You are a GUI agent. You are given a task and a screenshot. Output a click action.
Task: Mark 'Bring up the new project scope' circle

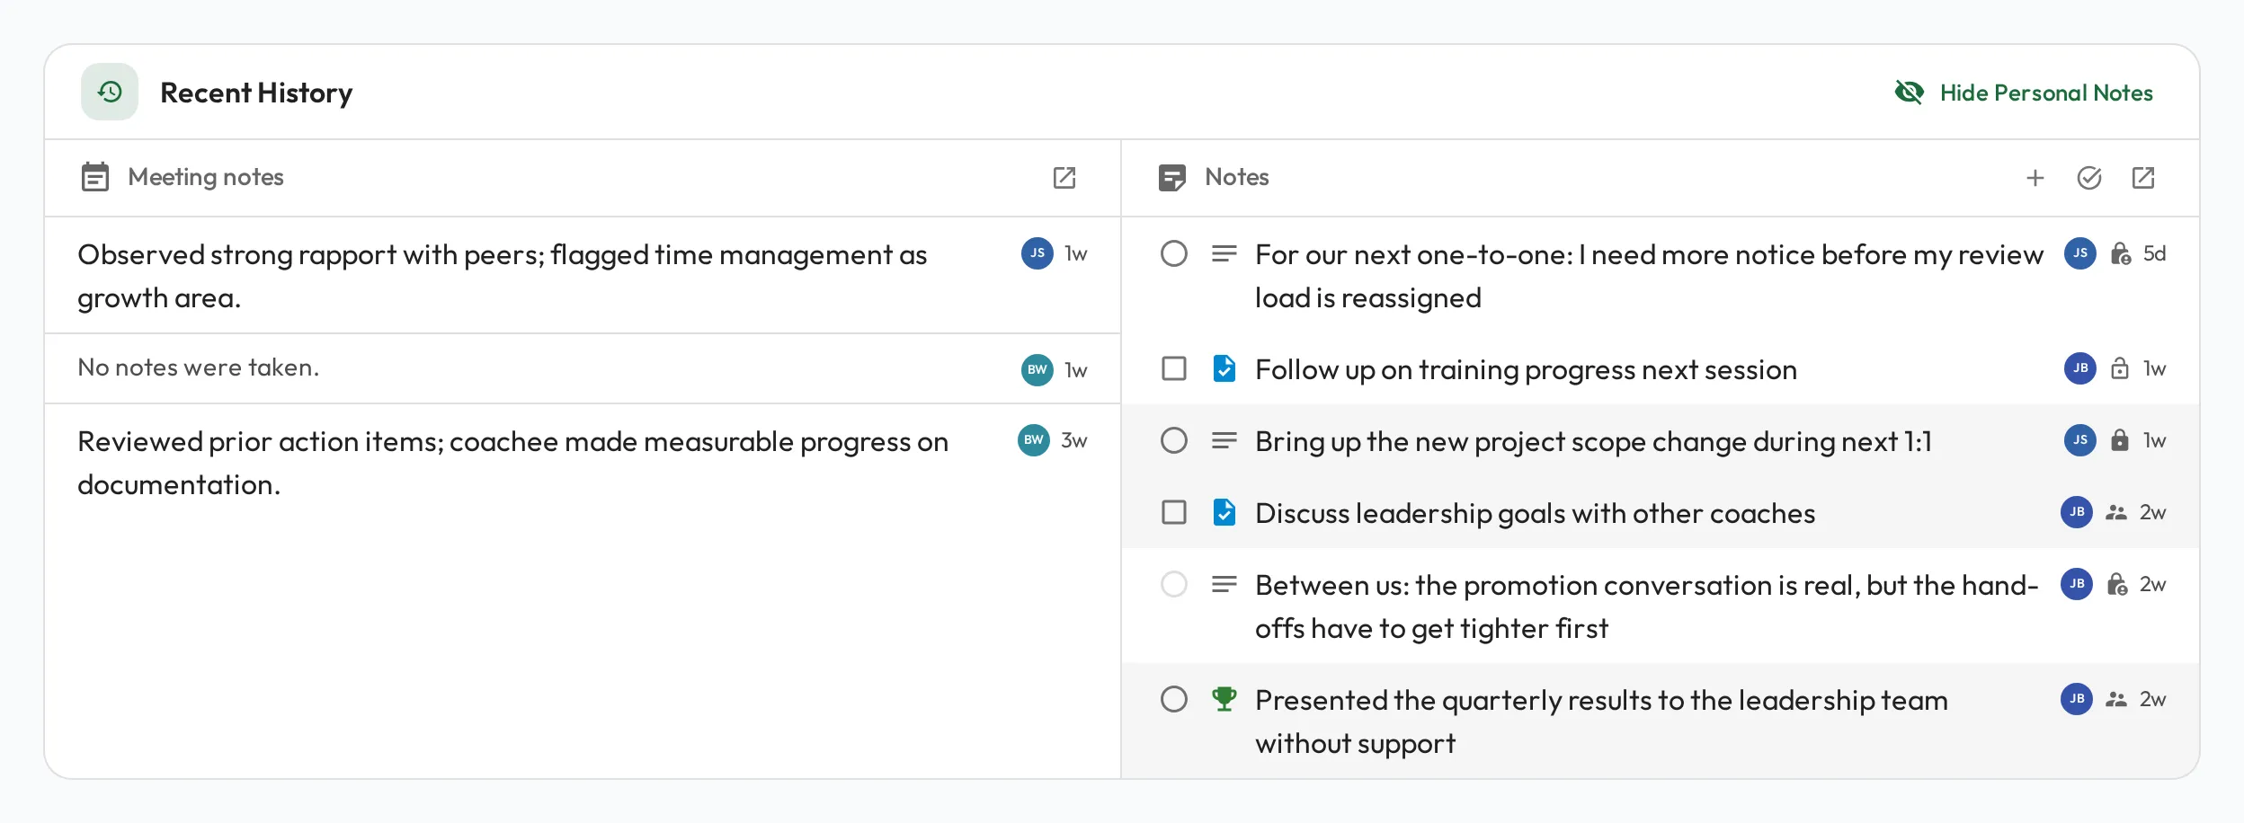point(1174,440)
